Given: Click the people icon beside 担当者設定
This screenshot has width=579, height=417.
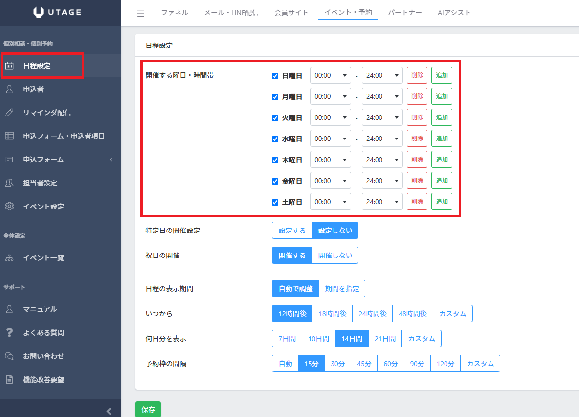Looking at the screenshot, I should (x=9, y=183).
